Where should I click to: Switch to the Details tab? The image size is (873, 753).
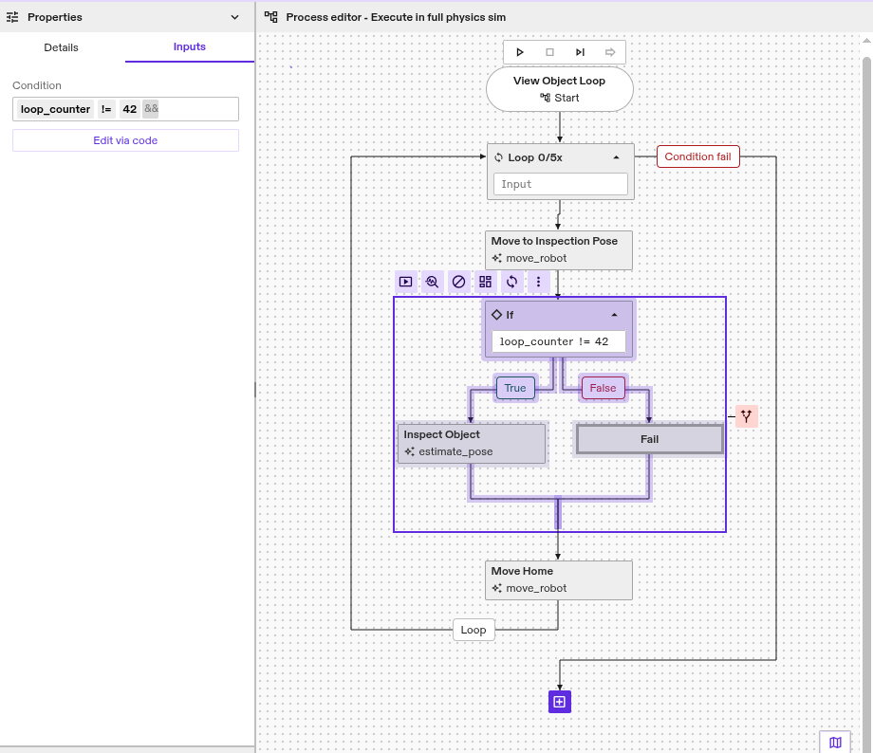click(62, 47)
